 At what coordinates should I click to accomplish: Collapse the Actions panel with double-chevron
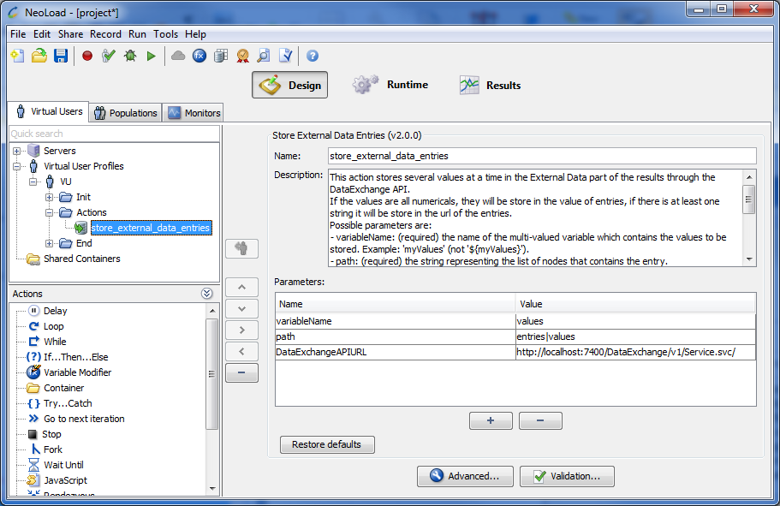click(x=206, y=294)
